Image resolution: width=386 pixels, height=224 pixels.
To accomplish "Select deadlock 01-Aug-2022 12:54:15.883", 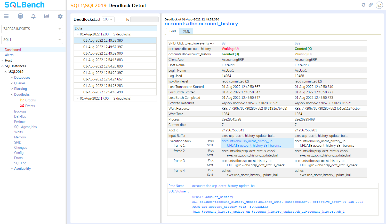I will (115, 60).
